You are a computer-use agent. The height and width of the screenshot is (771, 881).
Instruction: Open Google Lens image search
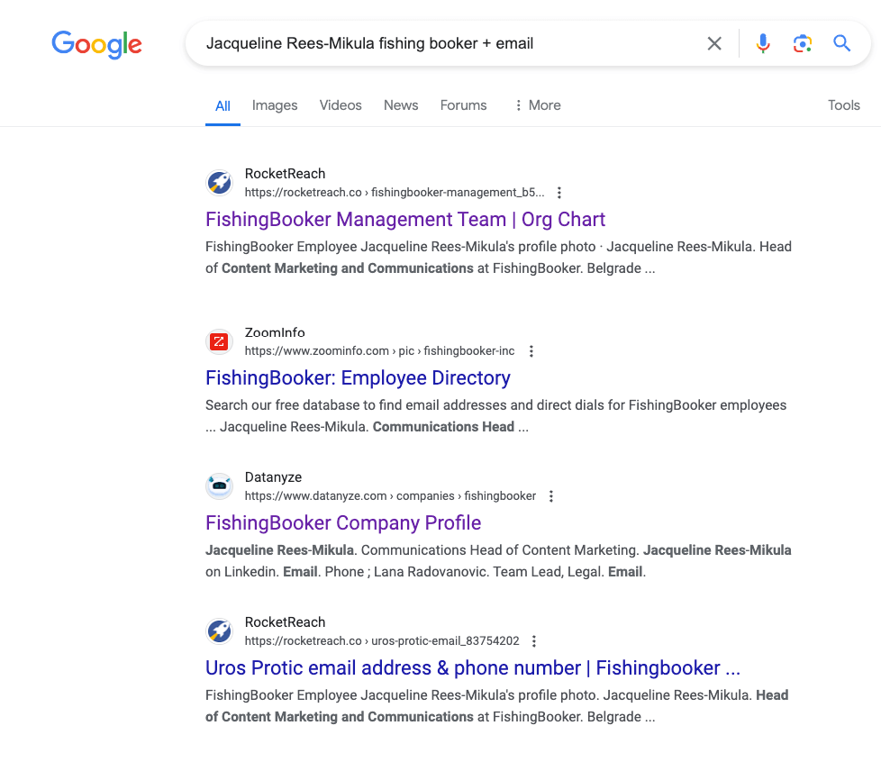pyautogui.click(x=802, y=43)
